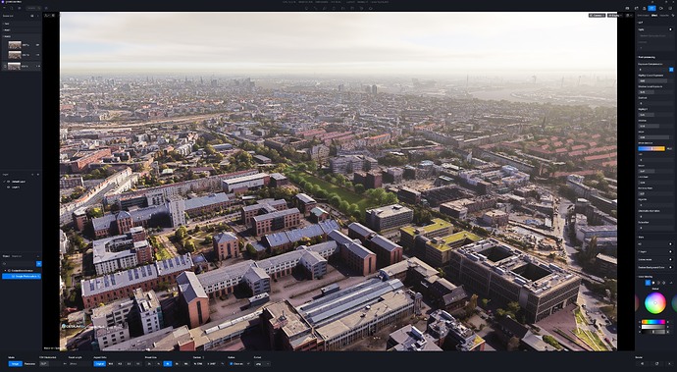
Task: Select the highlighted blue color grading mode icon
Action: coord(648,283)
